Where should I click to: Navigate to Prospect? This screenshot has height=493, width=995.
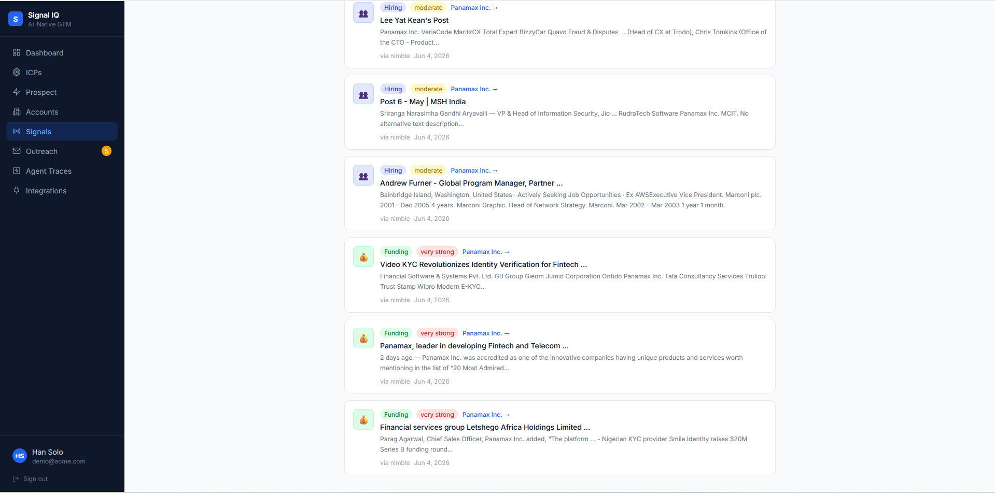coord(62,92)
